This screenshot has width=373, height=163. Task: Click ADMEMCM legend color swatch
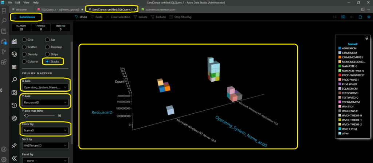[x=340, y=48]
